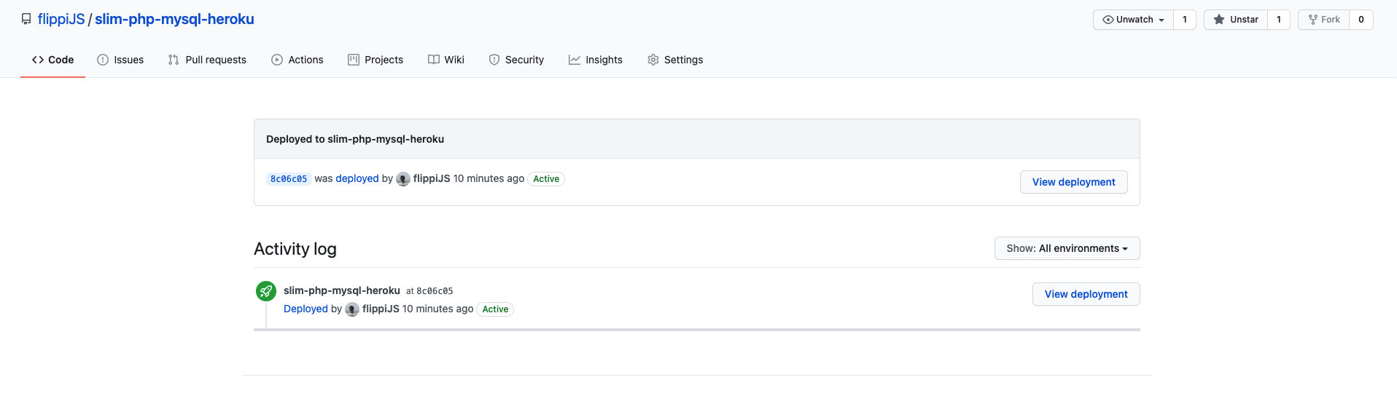Click the flippiJS avatar in the deployed banner
This screenshot has height=404, width=1397.
[403, 179]
